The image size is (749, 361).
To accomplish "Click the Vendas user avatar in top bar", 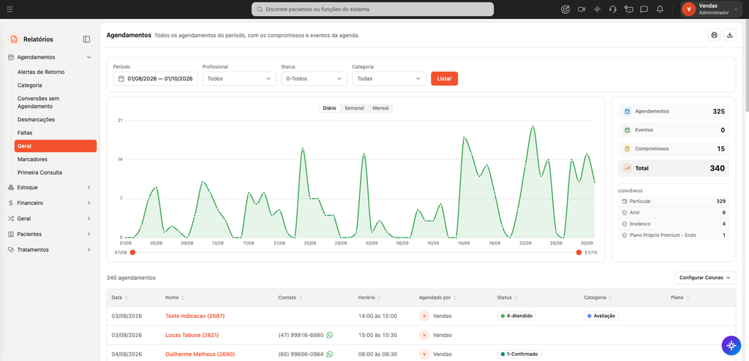I will [689, 9].
